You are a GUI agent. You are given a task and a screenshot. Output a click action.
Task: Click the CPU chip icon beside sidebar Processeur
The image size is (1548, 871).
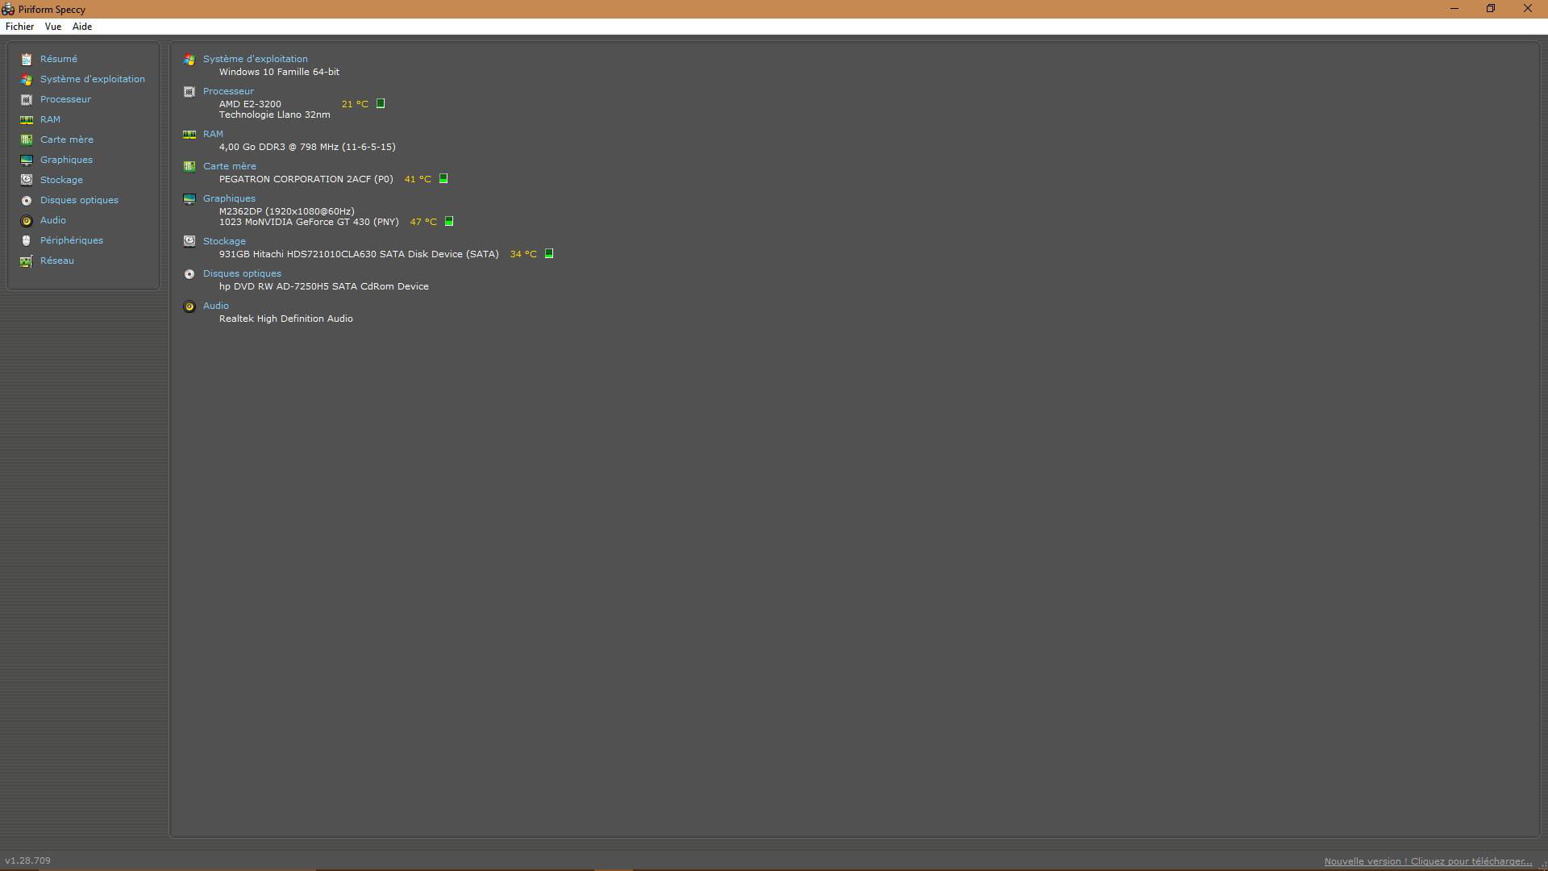pos(27,99)
